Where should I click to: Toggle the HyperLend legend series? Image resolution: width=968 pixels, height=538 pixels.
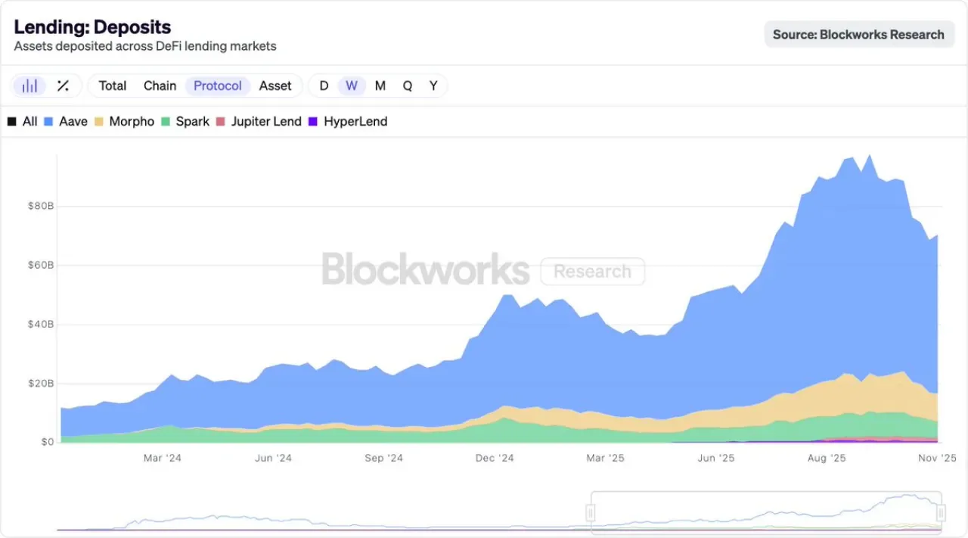coord(348,121)
